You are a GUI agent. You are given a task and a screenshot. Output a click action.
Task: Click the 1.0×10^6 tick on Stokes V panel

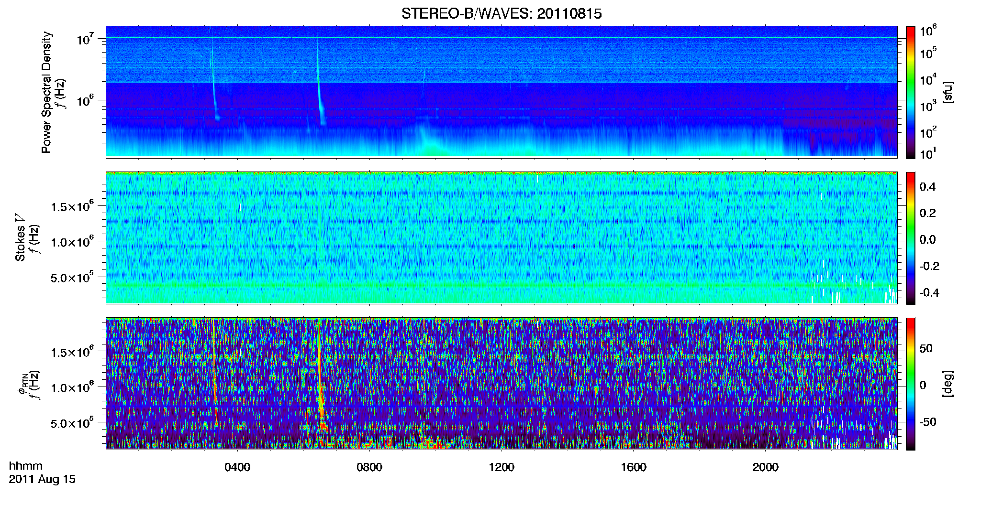point(72,241)
